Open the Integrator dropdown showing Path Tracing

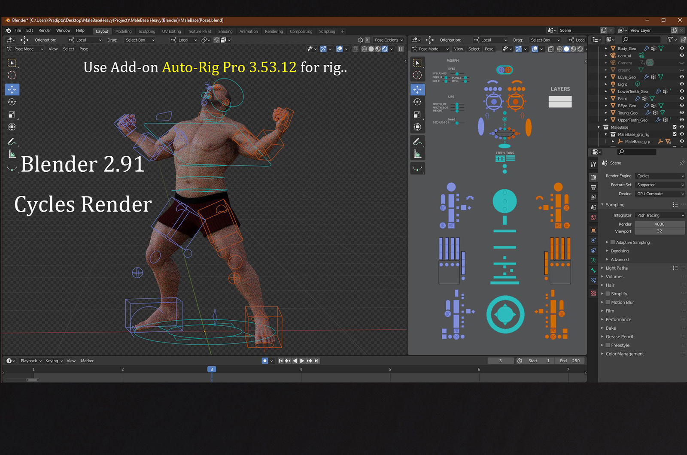coord(660,215)
